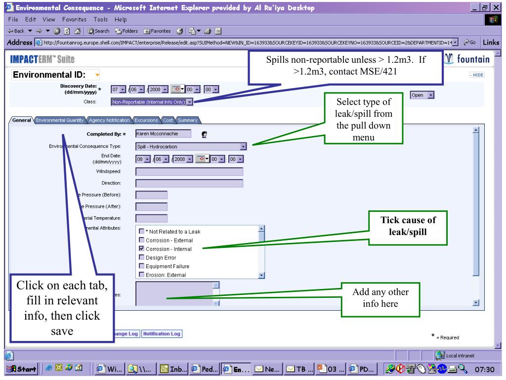Image resolution: width=506 pixels, height=380 pixels.
Task: Click the Links toolbar label
Action: click(x=491, y=43)
